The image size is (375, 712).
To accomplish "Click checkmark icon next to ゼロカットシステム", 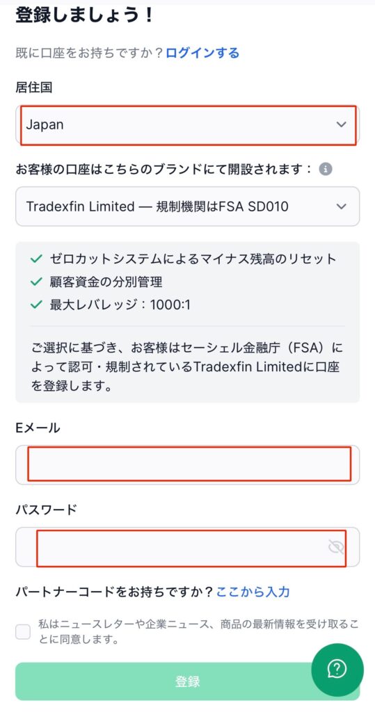I will pos(36,259).
